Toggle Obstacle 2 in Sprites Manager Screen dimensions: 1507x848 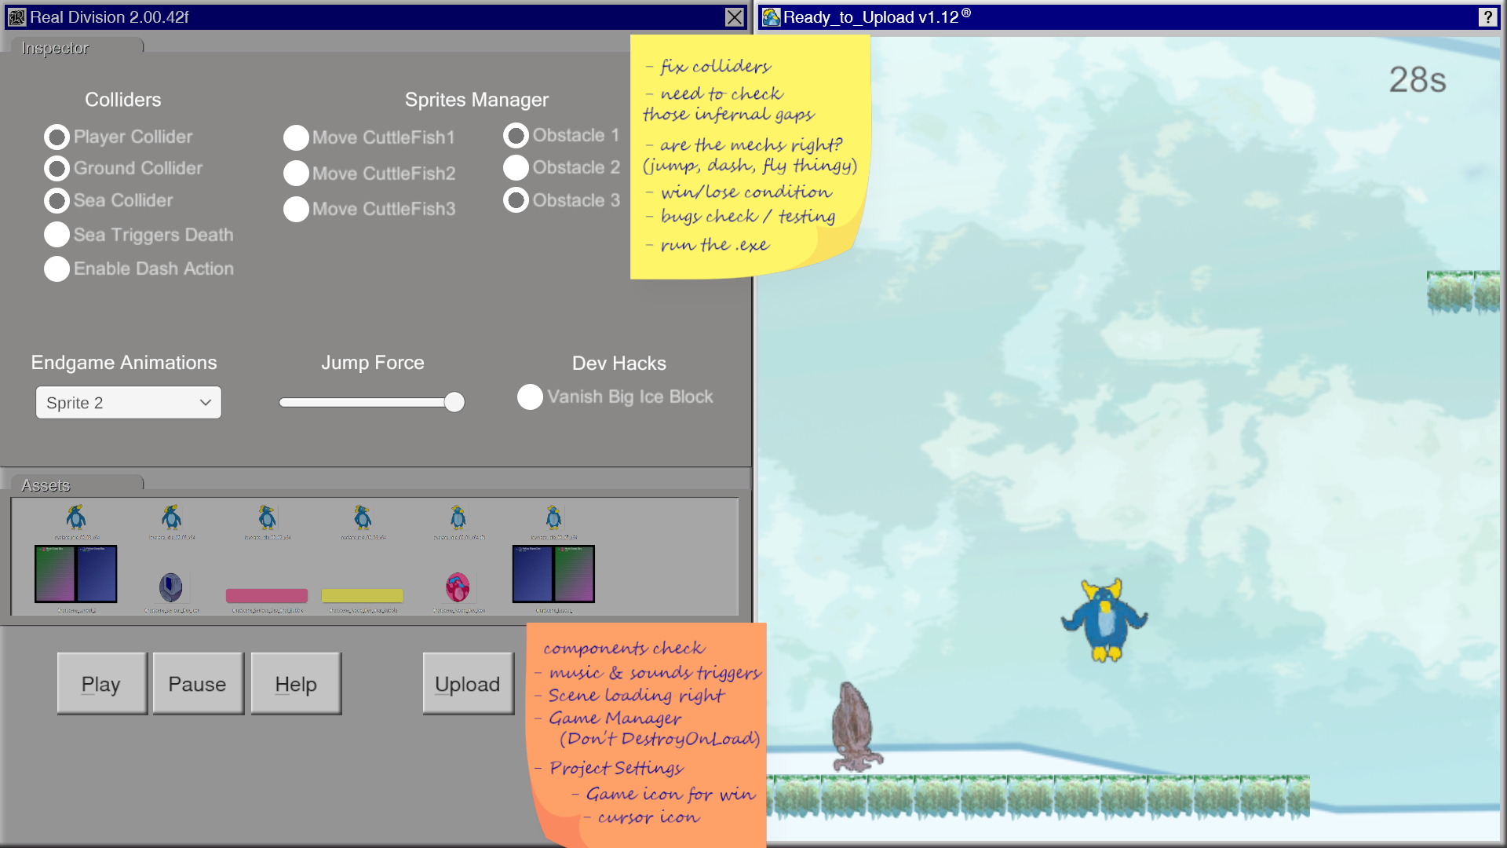(x=516, y=168)
